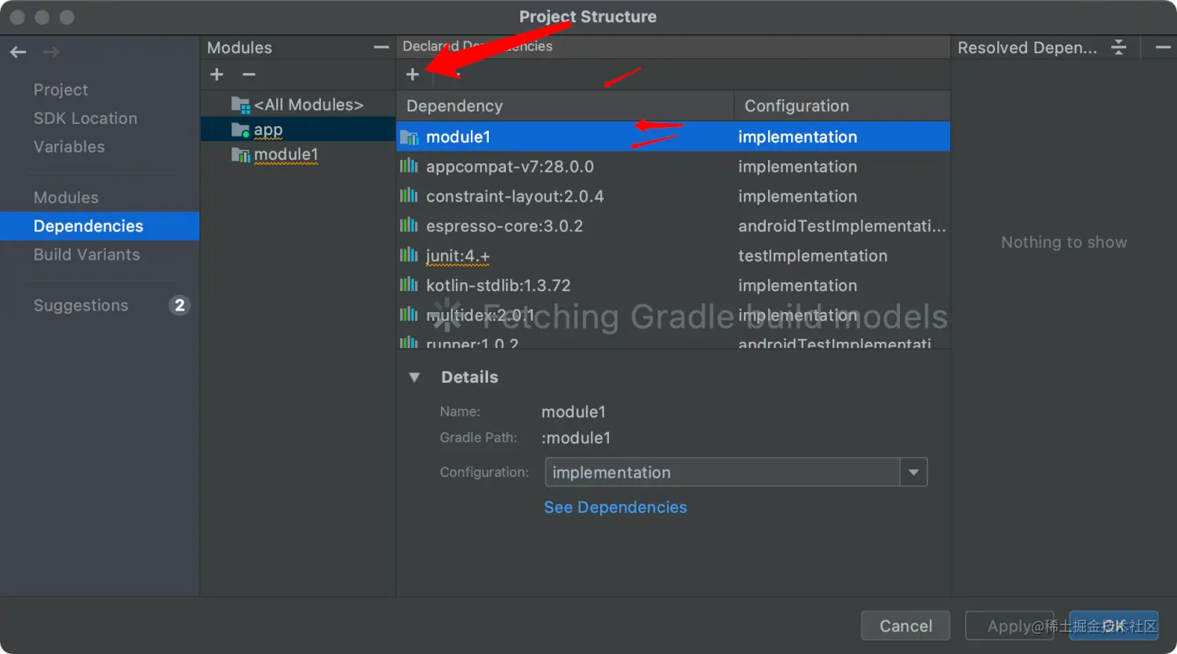Select the app module
Viewport: 1177px width, 654px height.
(298, 129)
